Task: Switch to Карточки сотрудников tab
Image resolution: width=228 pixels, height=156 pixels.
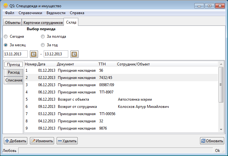Action: point(43,23)
